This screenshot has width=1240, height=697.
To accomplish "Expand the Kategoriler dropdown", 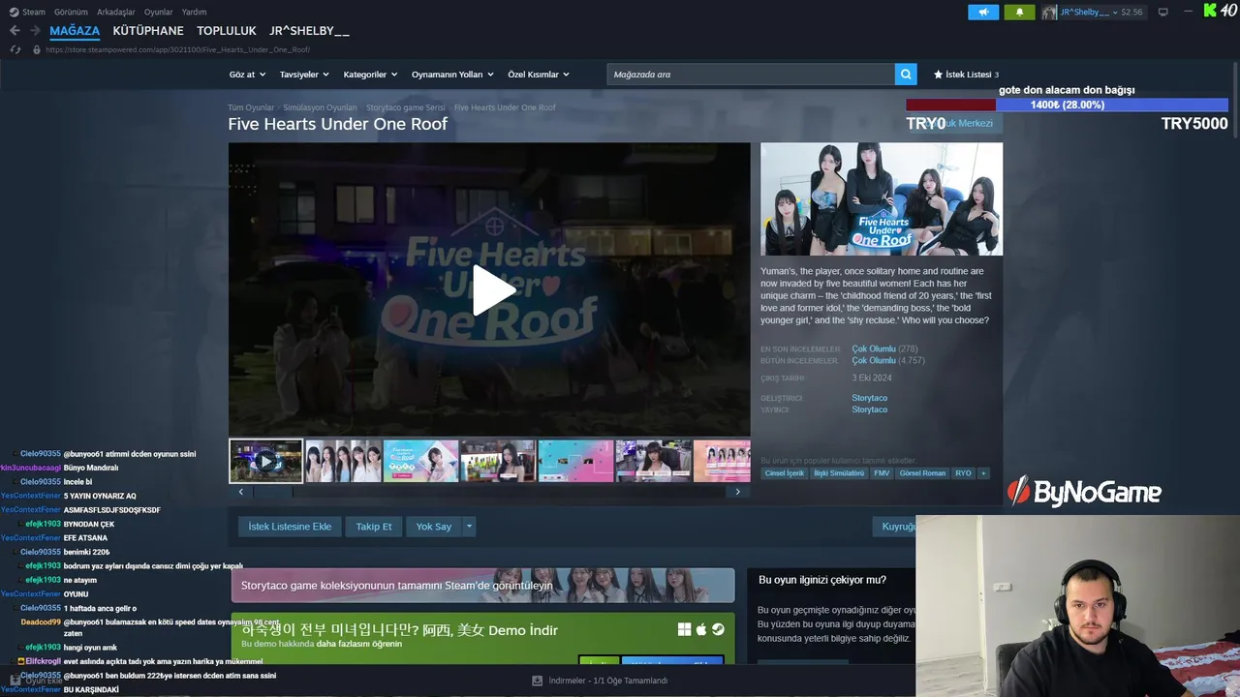I will [x=370, y=75].
